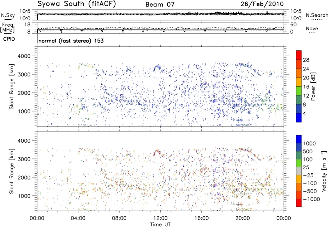Click the date '26/Feb/2010'
The height and width of the screenshot is (227, 328).
262,4
